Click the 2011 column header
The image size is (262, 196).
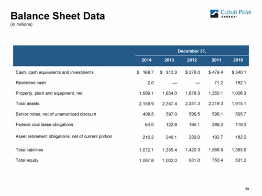[x=216, y=60]
